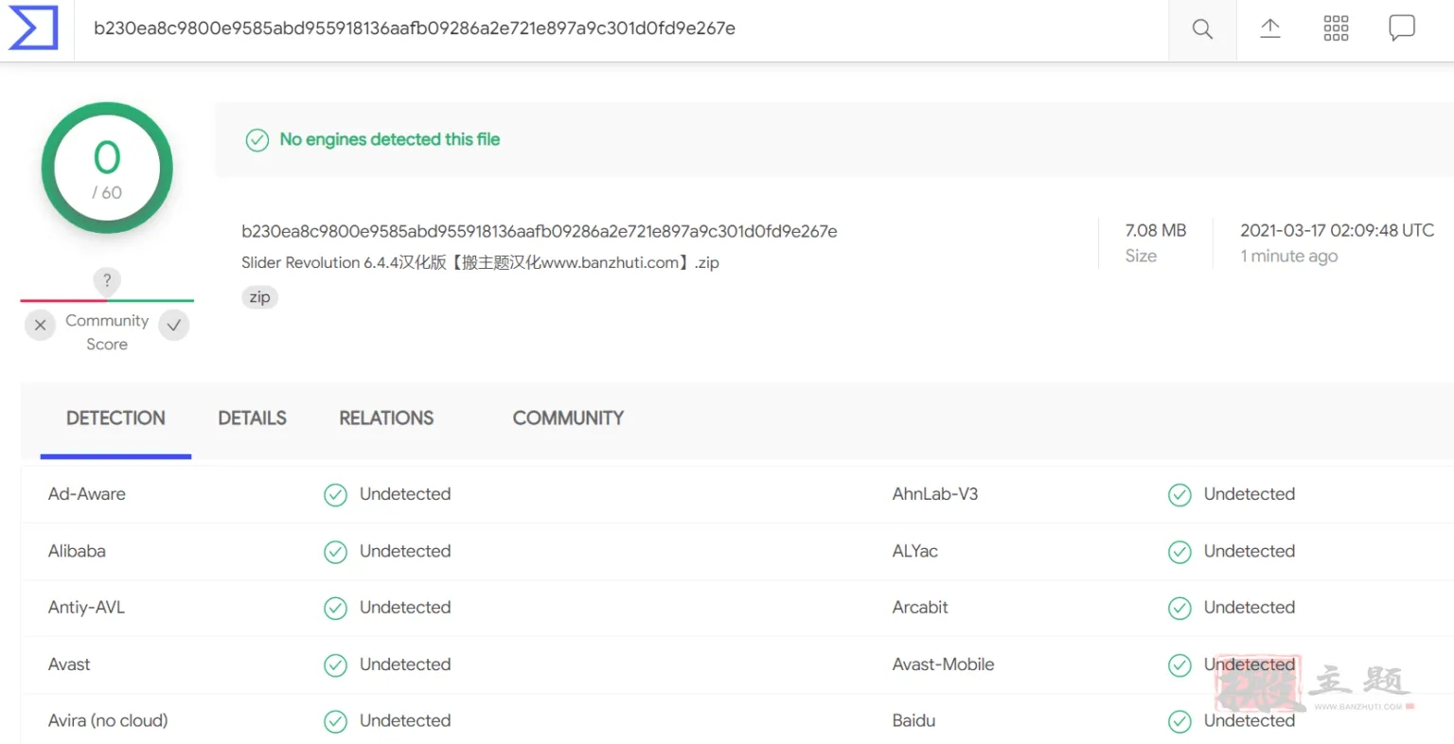Select the DETECTION tab

pyautogui.click(x=115, y=417)
